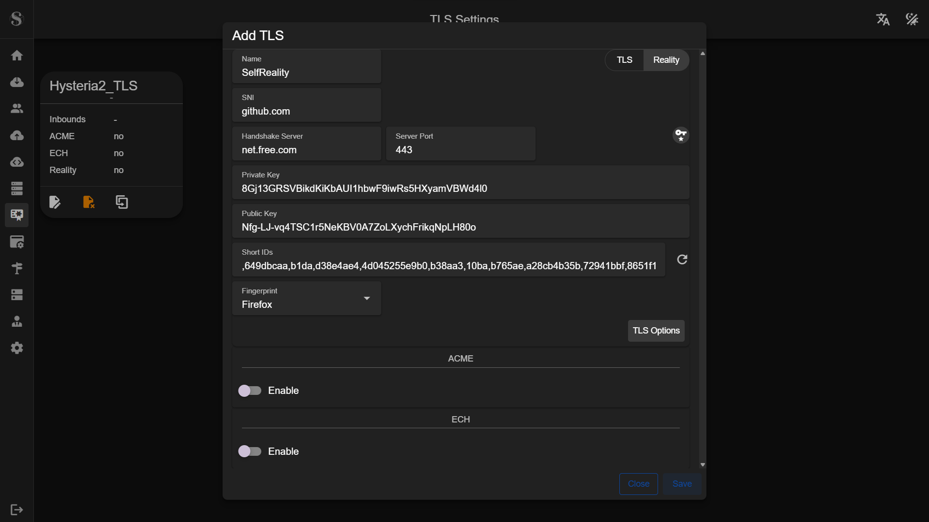929x522 pixels.
Task: Select the Reality tab
Action: (666, 60)
